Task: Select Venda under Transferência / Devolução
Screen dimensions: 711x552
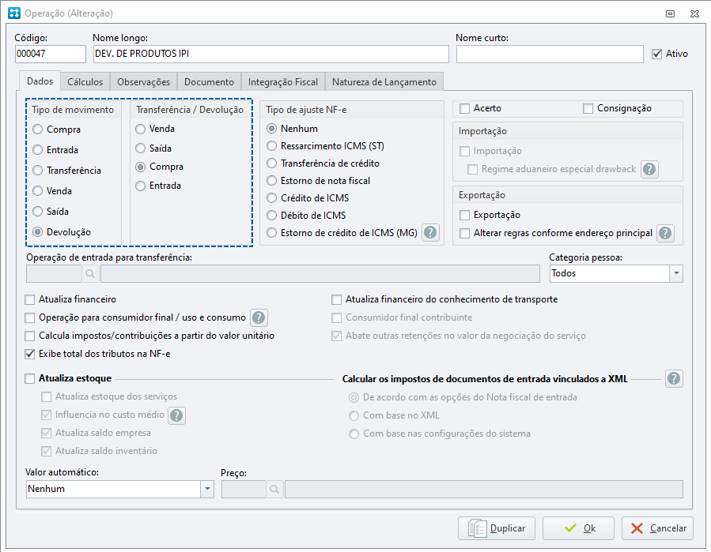Action: coord(141,129)
